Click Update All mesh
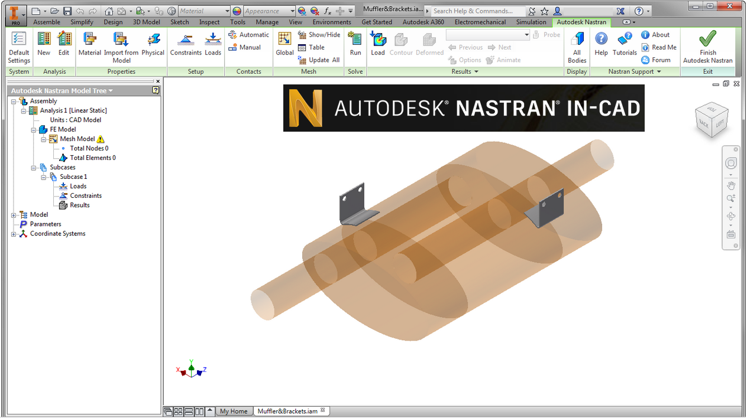Screen dimensions: 747x418 point(319,60)
